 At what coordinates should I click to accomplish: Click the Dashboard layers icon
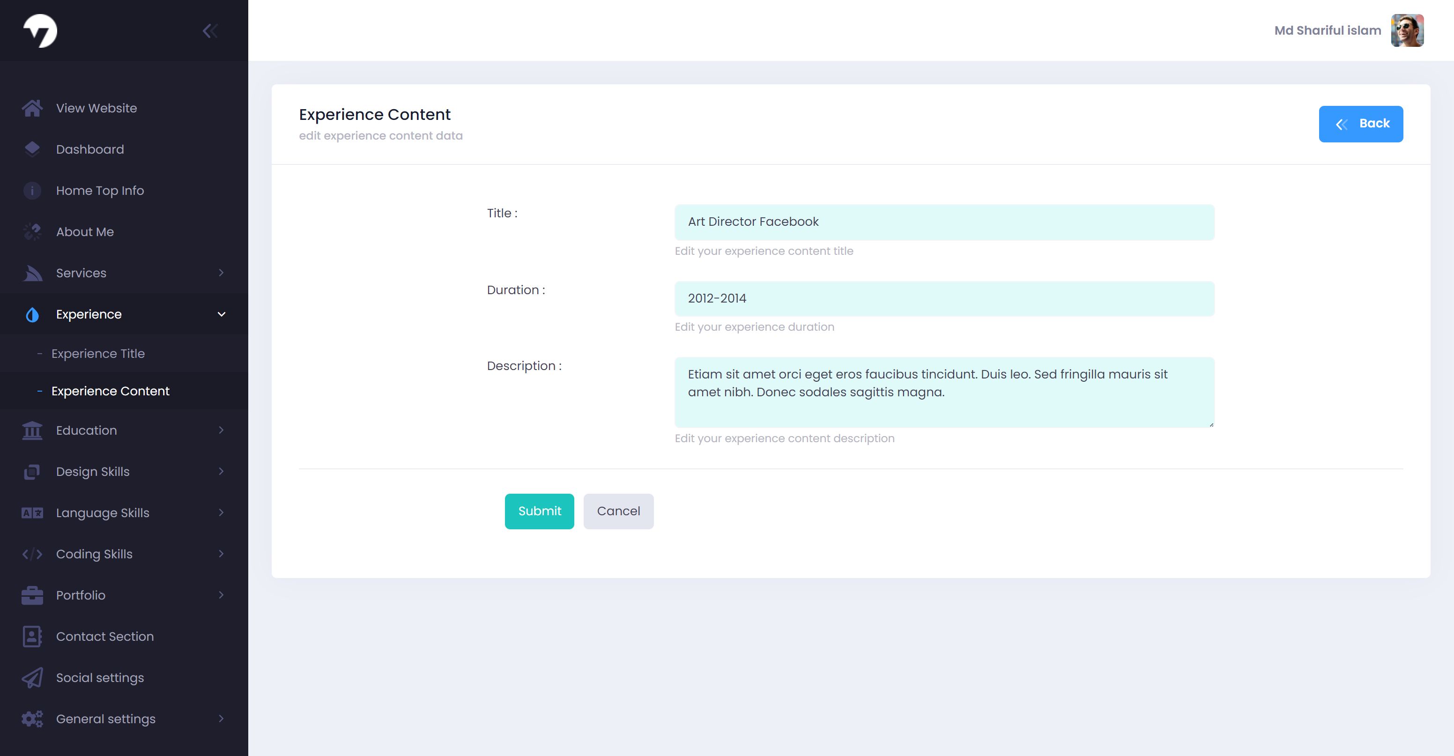tap(32, 149)
